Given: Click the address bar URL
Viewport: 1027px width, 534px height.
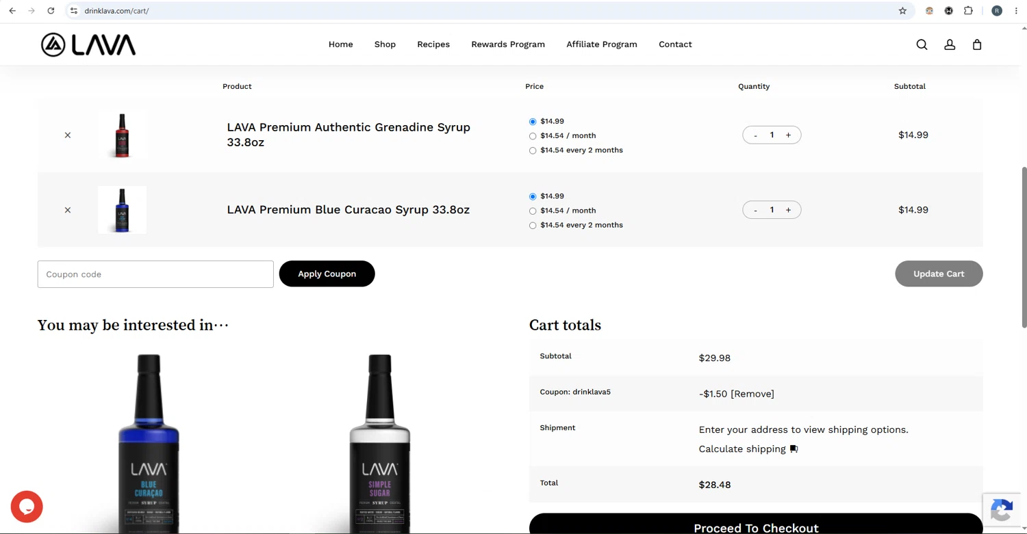Looking at the screenshot, I should point(116,11).
